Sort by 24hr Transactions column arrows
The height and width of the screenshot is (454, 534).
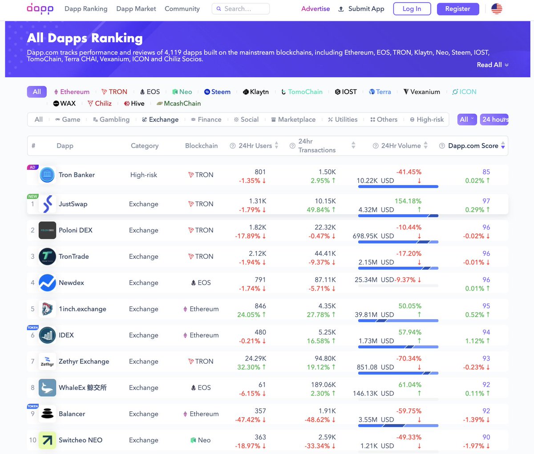[353, 145]
